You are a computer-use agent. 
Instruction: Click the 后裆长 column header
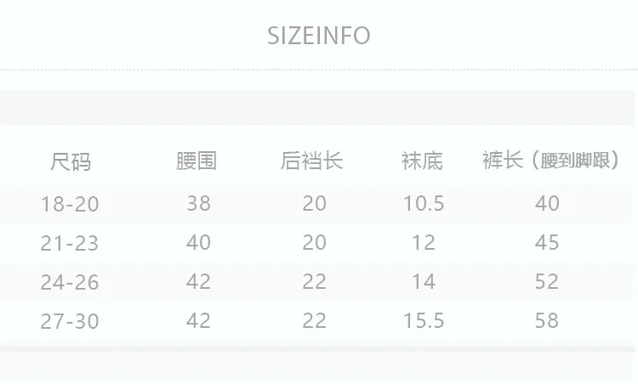pos(312,160)
